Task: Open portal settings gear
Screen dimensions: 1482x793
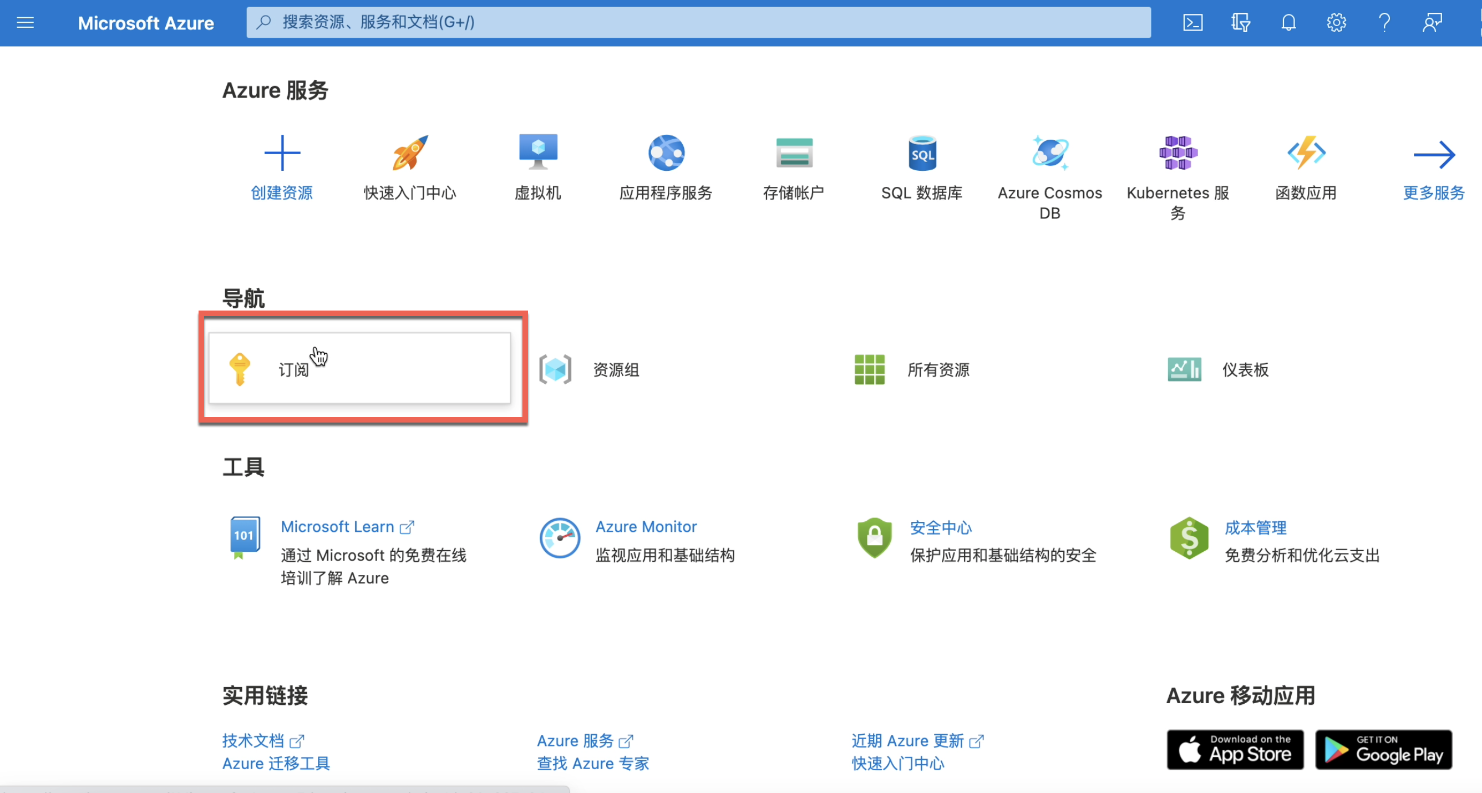Action: tap(1336, 23)
